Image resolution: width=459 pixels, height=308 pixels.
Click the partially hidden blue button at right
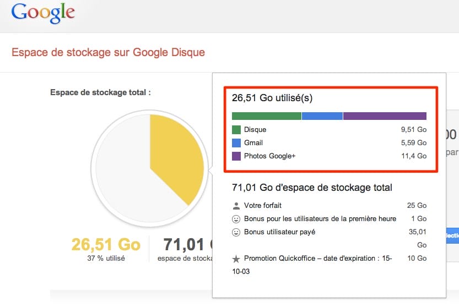(452, 235)
